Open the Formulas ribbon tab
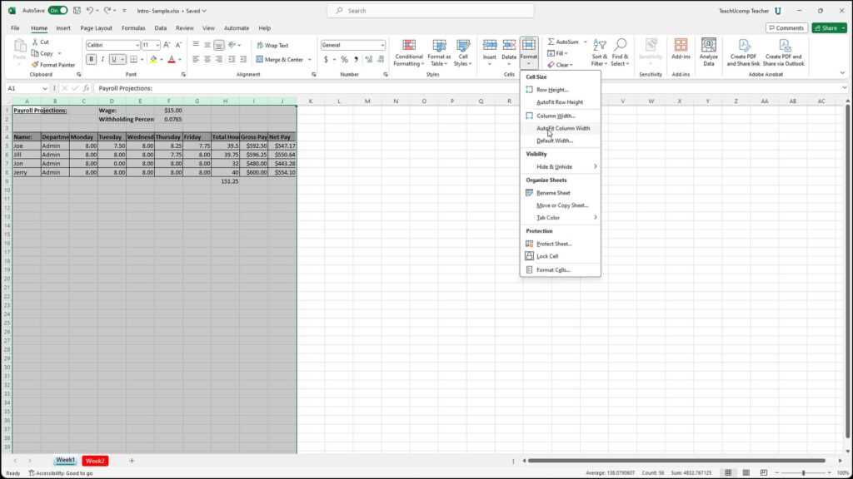 (133, 27)
